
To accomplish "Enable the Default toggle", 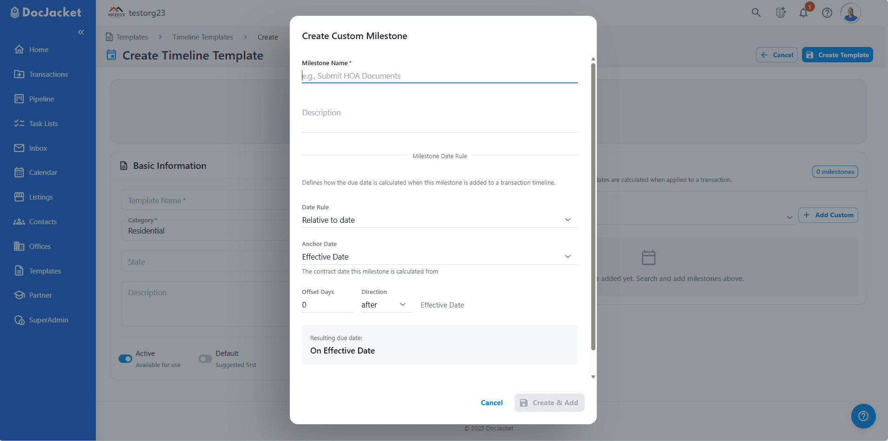I will 205,358.
